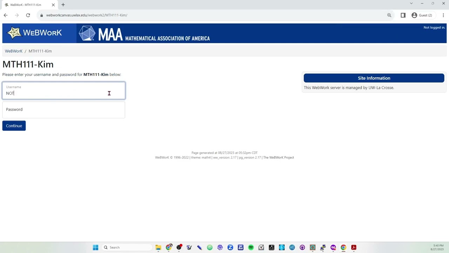Click the address bar URL
449x253 pixels.
[x=87, y=15]
